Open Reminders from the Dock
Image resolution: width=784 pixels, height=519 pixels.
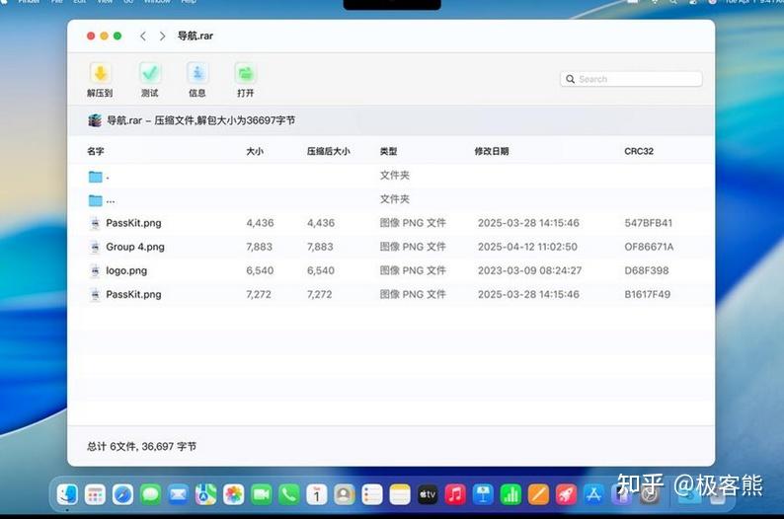[372, 494]
